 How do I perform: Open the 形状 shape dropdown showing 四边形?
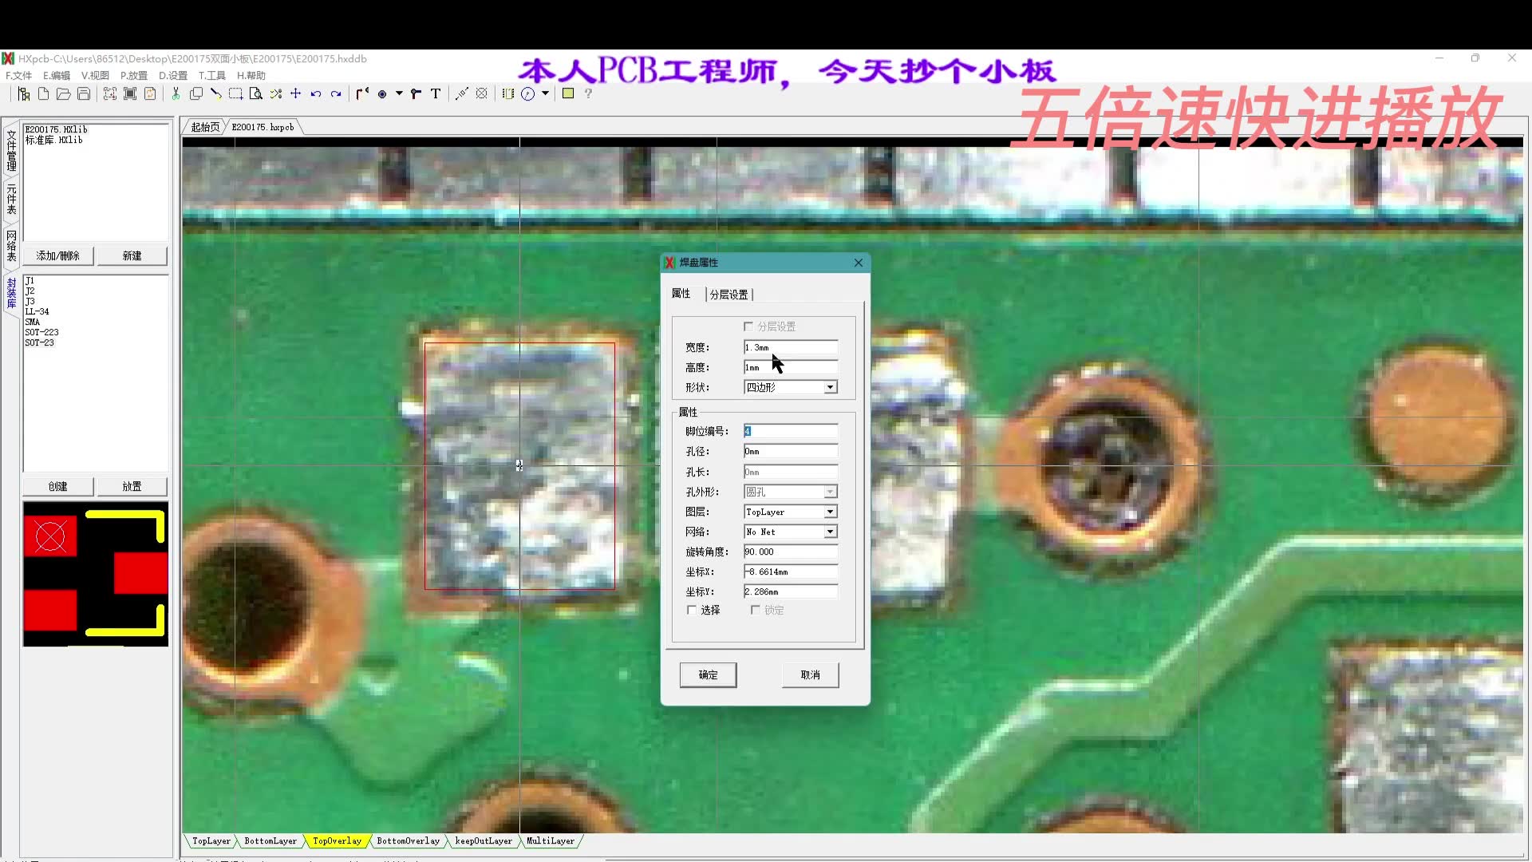click(830, 386)
